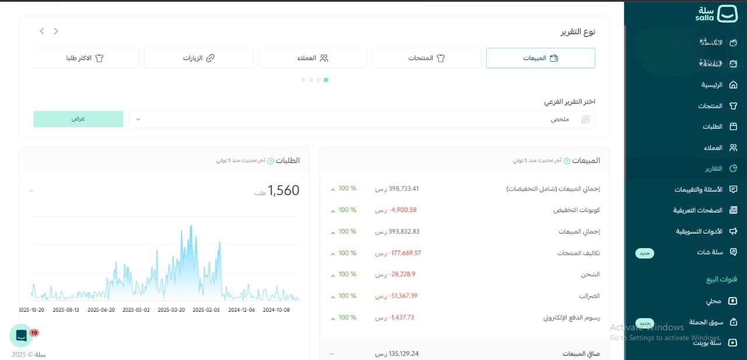Click the help icon beside المبيعات heading

tap(567, 161)
